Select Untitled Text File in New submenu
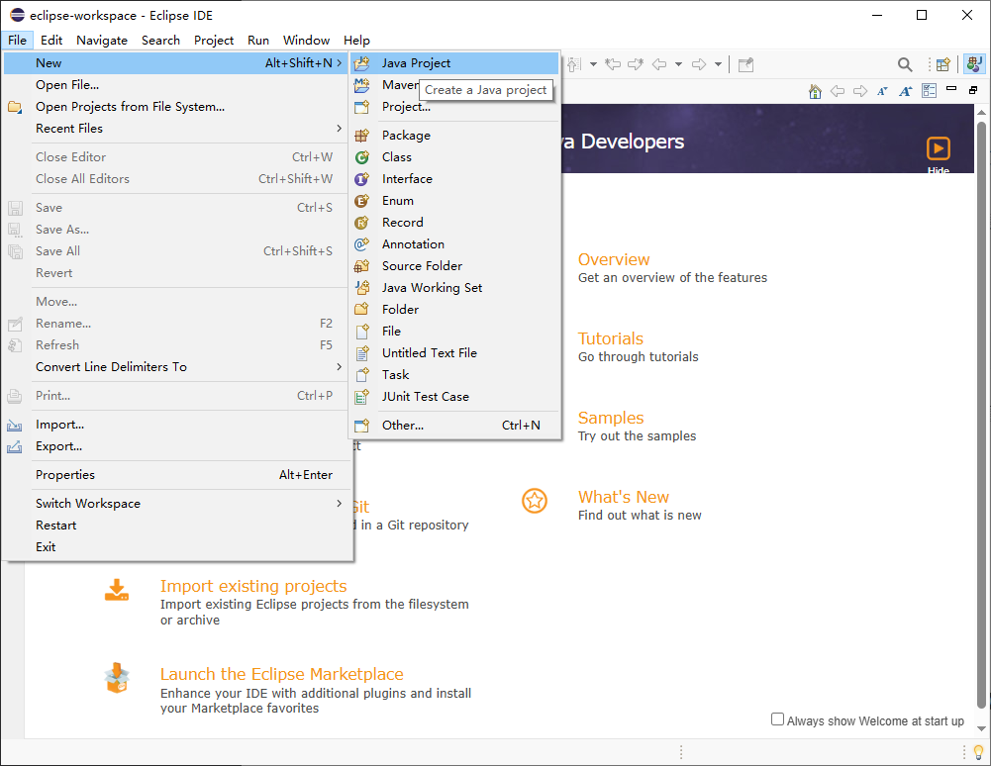This screenshot has height=766, width=991. click(455, 352)
